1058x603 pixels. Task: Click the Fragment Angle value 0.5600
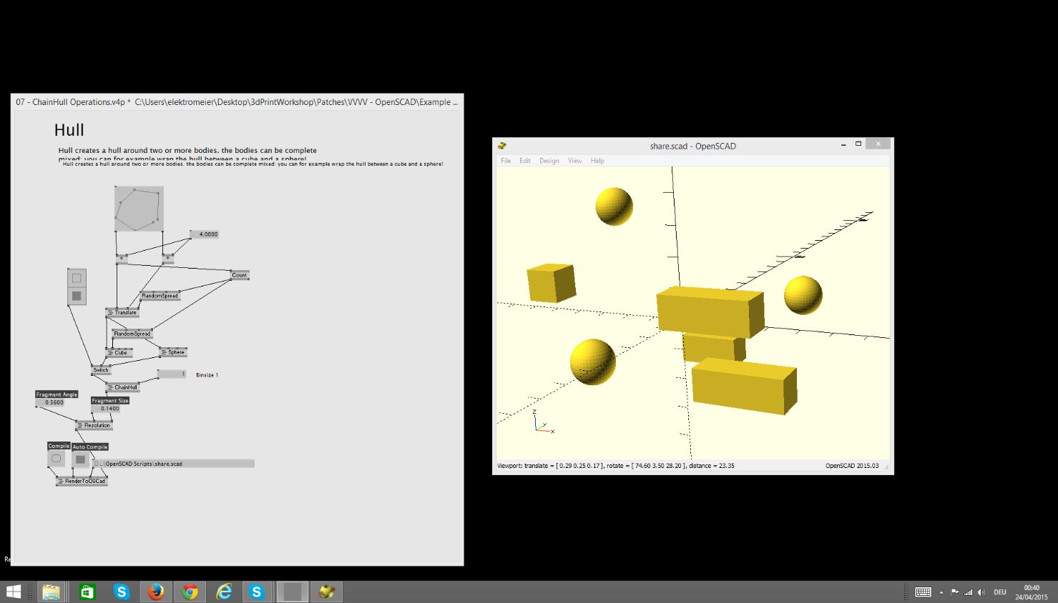(54, 402)
